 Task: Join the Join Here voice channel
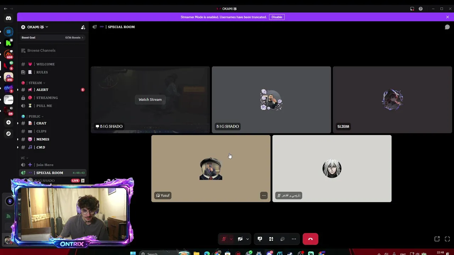52,165
